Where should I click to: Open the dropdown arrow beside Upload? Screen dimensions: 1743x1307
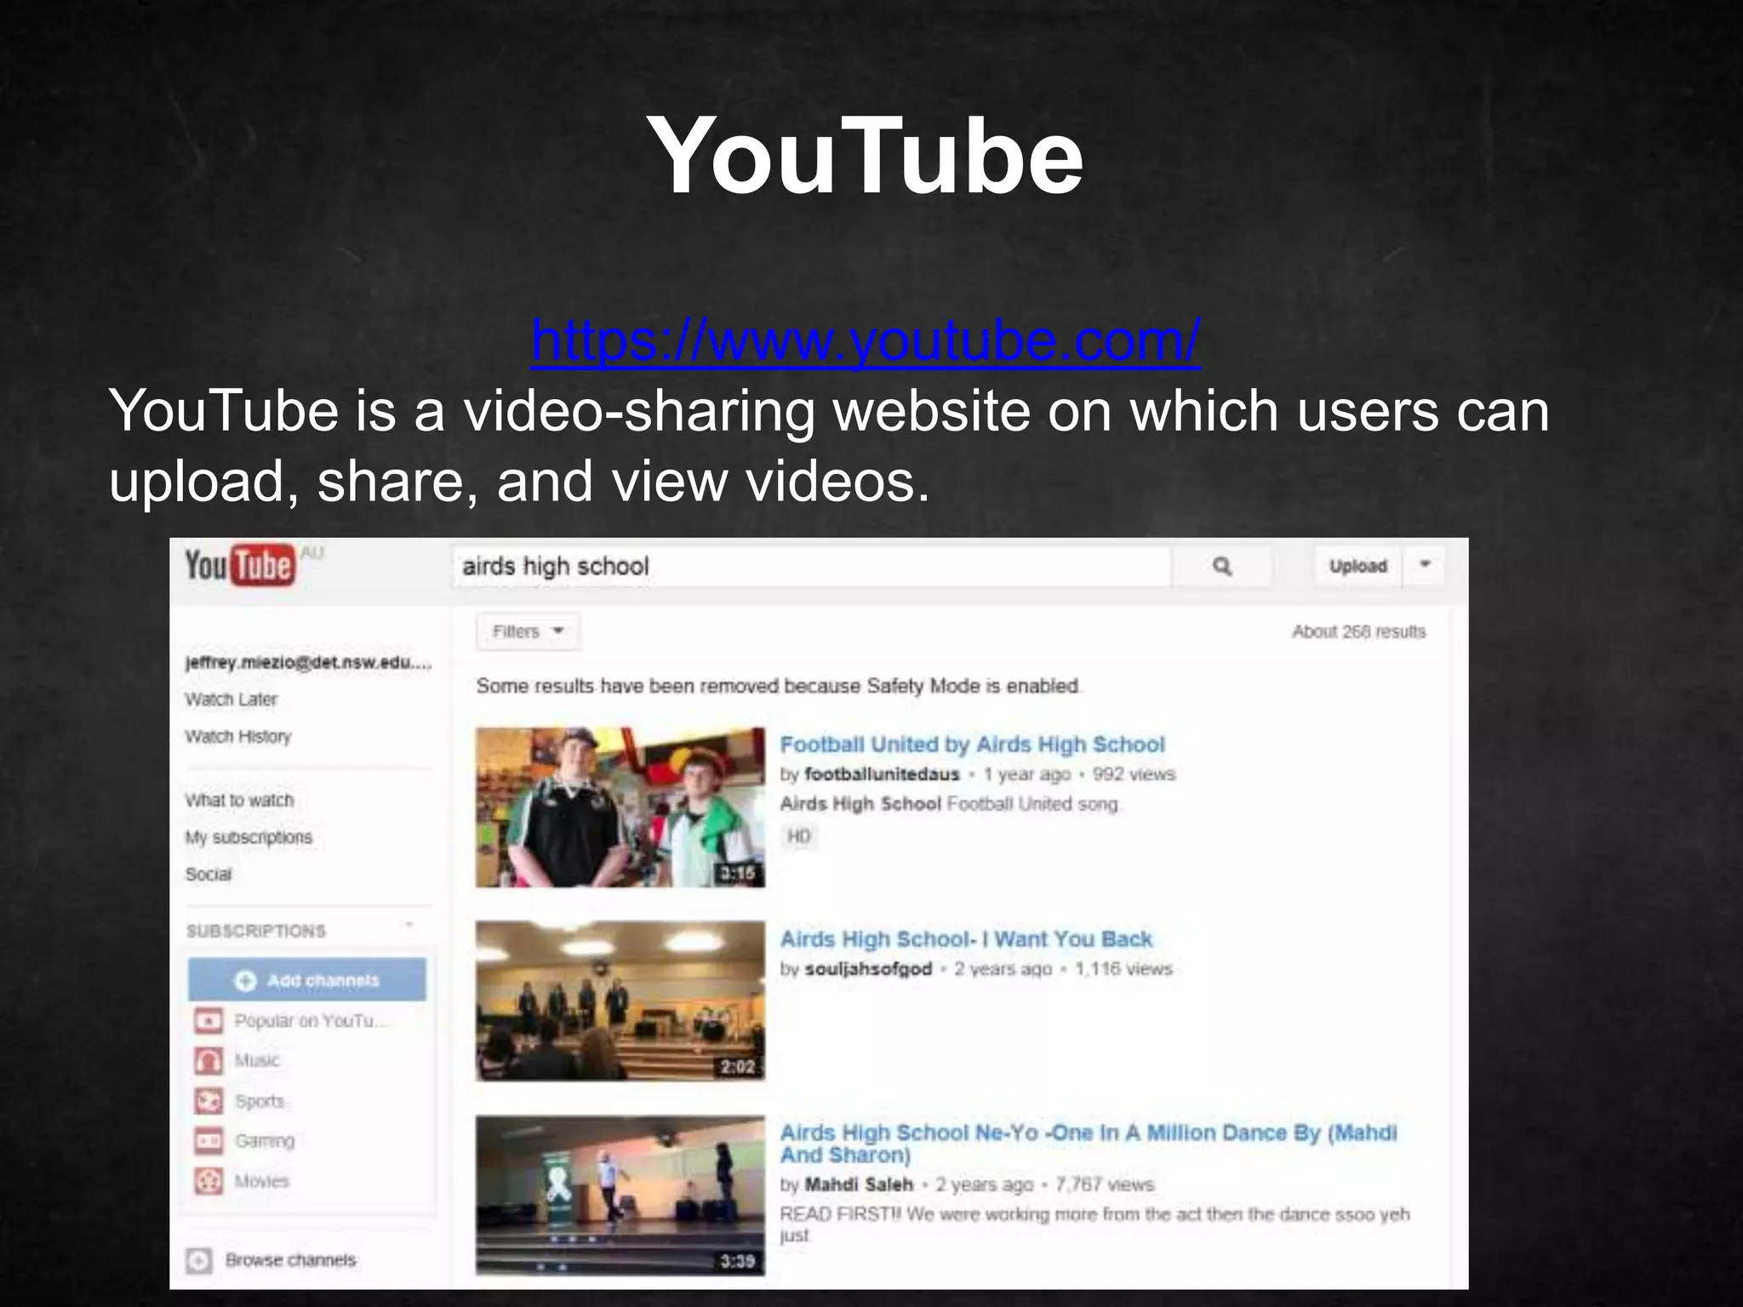click(1425, 565)
